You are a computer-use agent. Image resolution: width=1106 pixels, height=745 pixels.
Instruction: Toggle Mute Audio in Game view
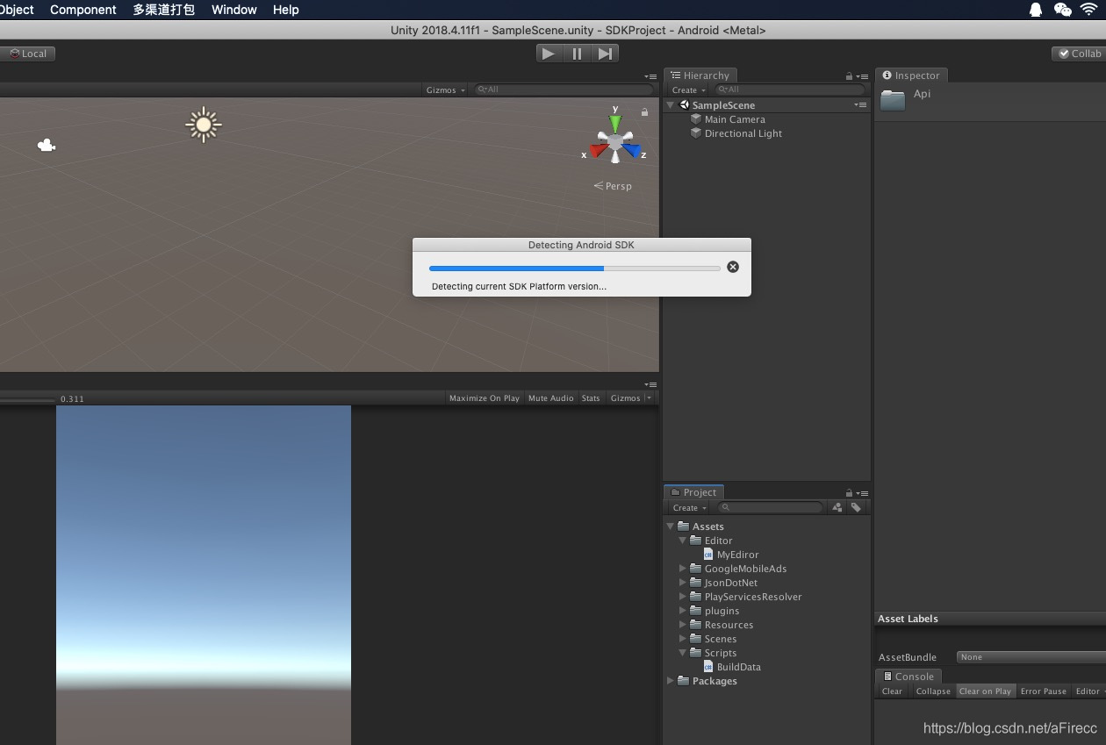(550, 398)
